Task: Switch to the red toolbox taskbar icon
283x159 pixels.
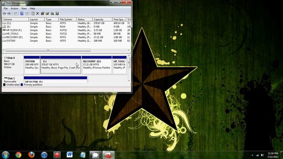Action: (x=108, y=155)
